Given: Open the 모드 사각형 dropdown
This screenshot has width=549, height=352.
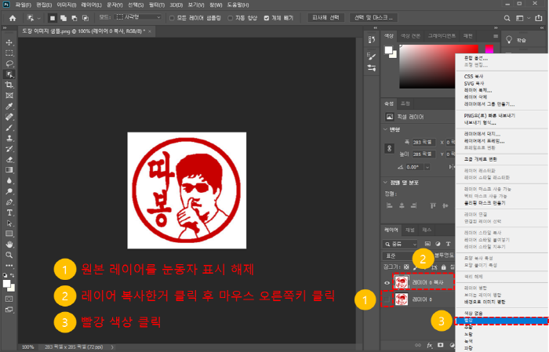Looking at the screenshot, I should tap(139, 17).
